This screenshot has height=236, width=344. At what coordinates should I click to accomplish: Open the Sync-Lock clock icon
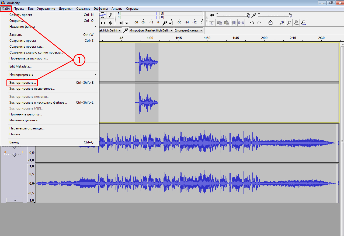coord(270,23)
